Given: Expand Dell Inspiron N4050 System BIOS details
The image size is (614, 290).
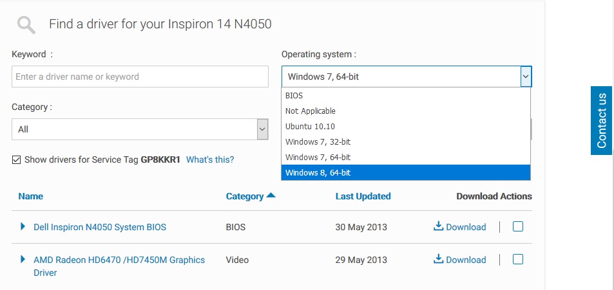Looking at the screenshot, I should pyautogui.click(x=23, y=226).
